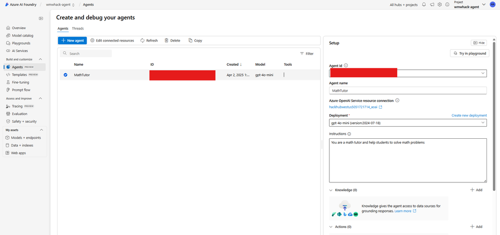Open wmwhack-agent breadcrumb project switcher
The width and height of the screenshot is (500, 235).
(60, 5)
